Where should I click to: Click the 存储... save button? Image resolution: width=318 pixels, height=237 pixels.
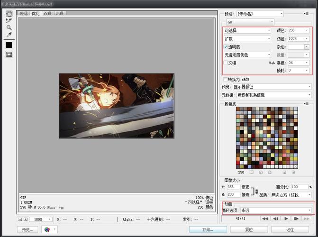click(x=208, y=229)
